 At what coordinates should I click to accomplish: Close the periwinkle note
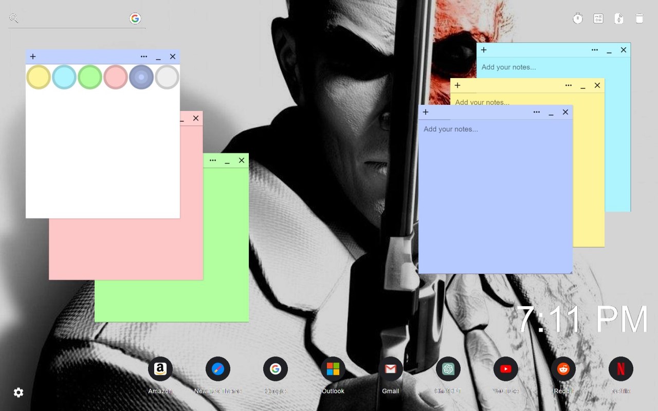tap(565, 112)
